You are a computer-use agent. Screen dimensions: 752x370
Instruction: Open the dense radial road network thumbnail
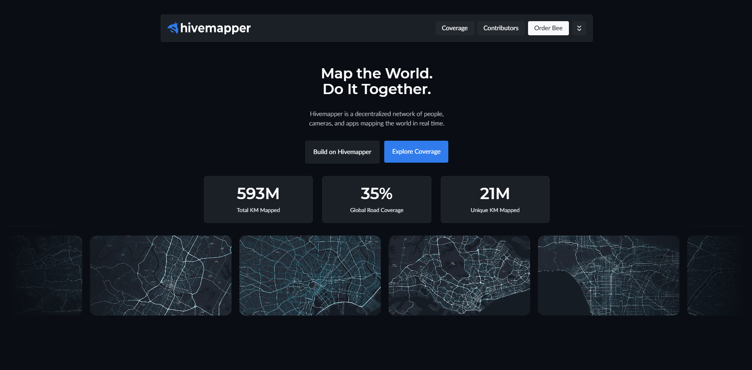click(x=310, y=276)
